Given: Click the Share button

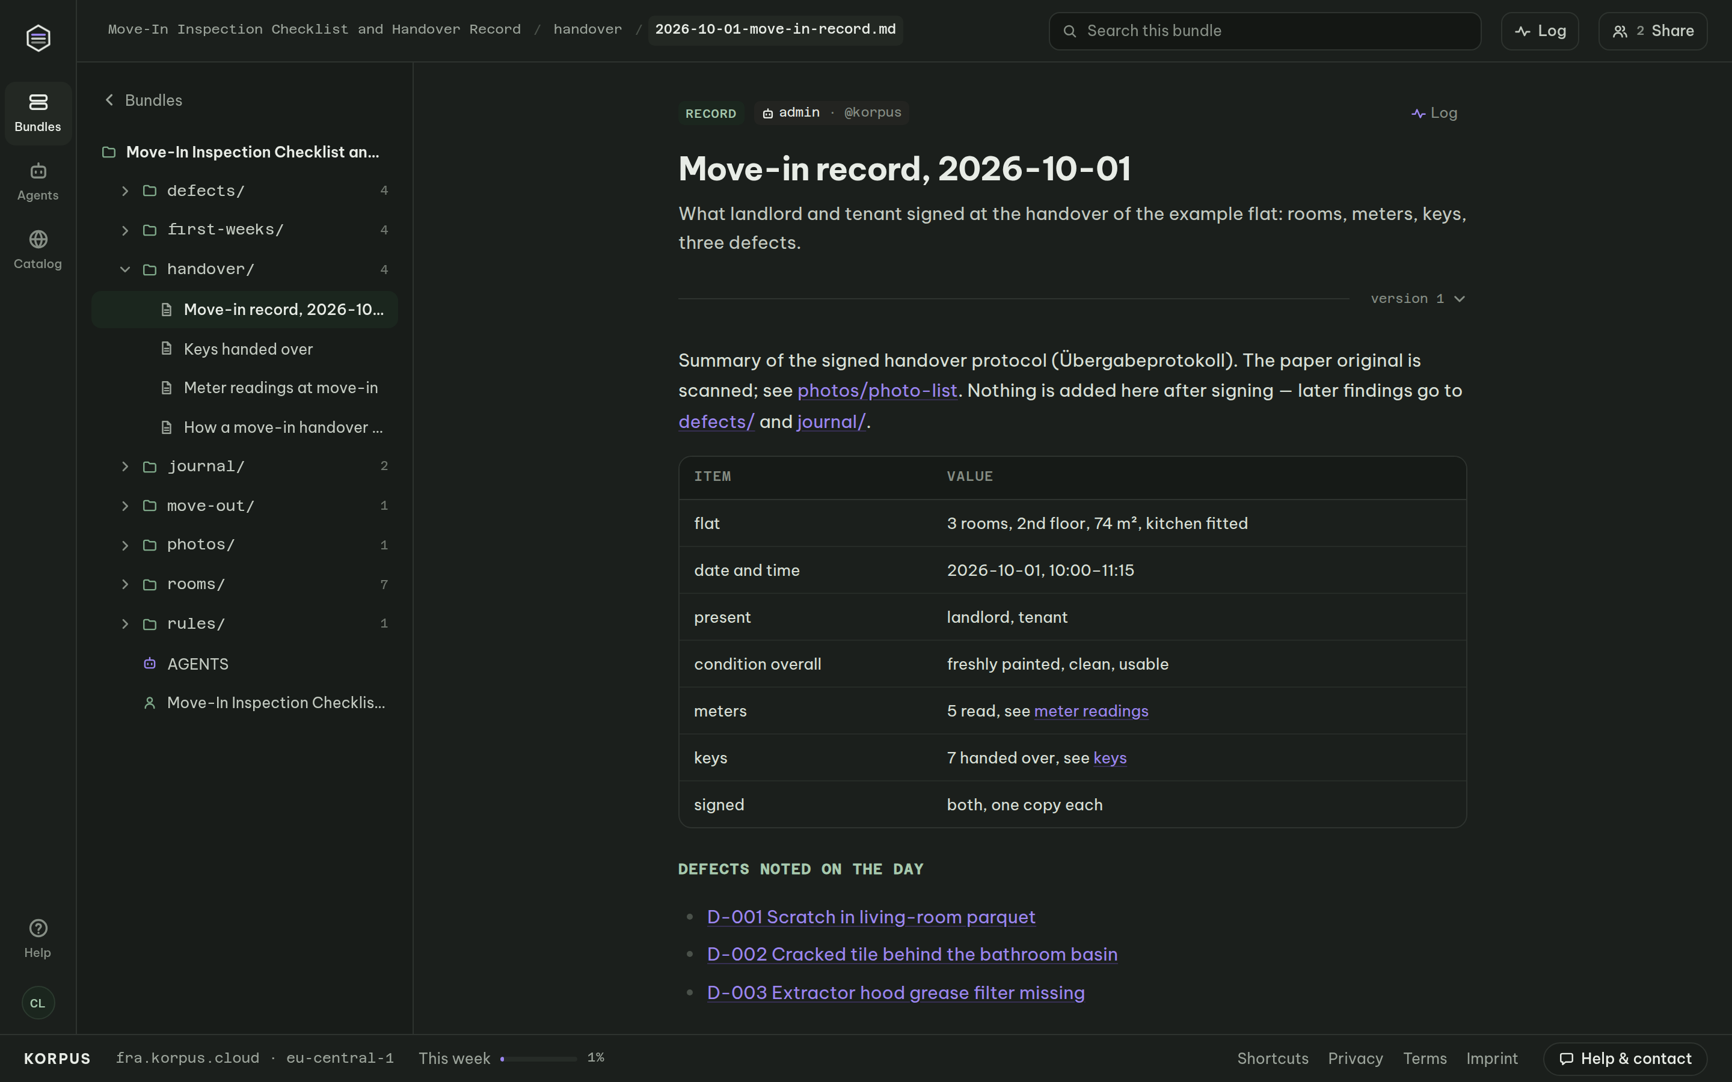Looking at the screenshot, I should (x=1653, y=31).
